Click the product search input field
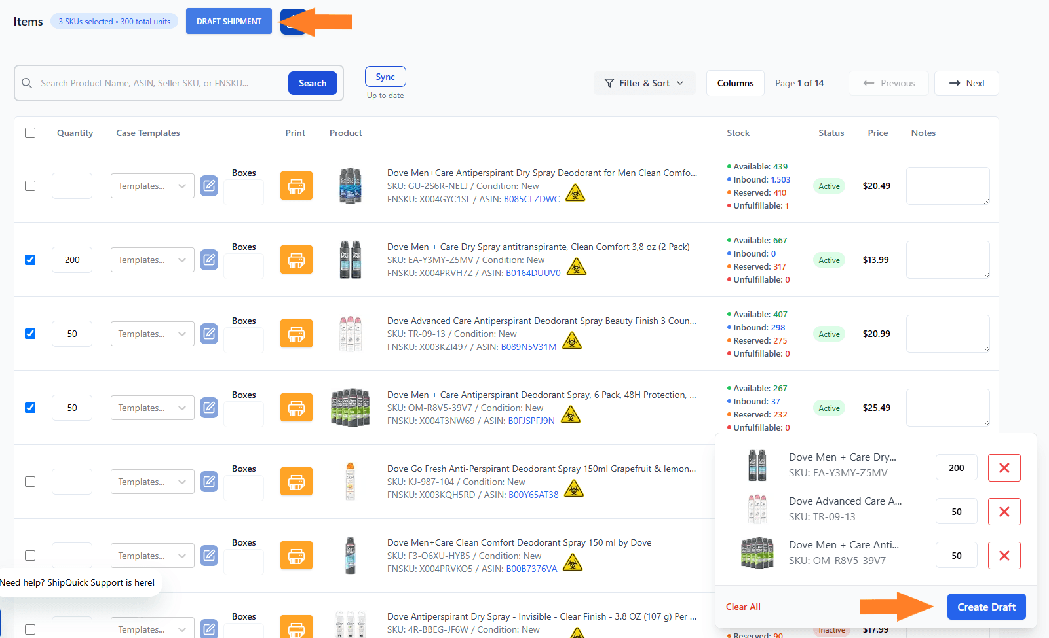The width and height of the screenshot is (1049, 638). pyautogui.click(x=161, y=83)
